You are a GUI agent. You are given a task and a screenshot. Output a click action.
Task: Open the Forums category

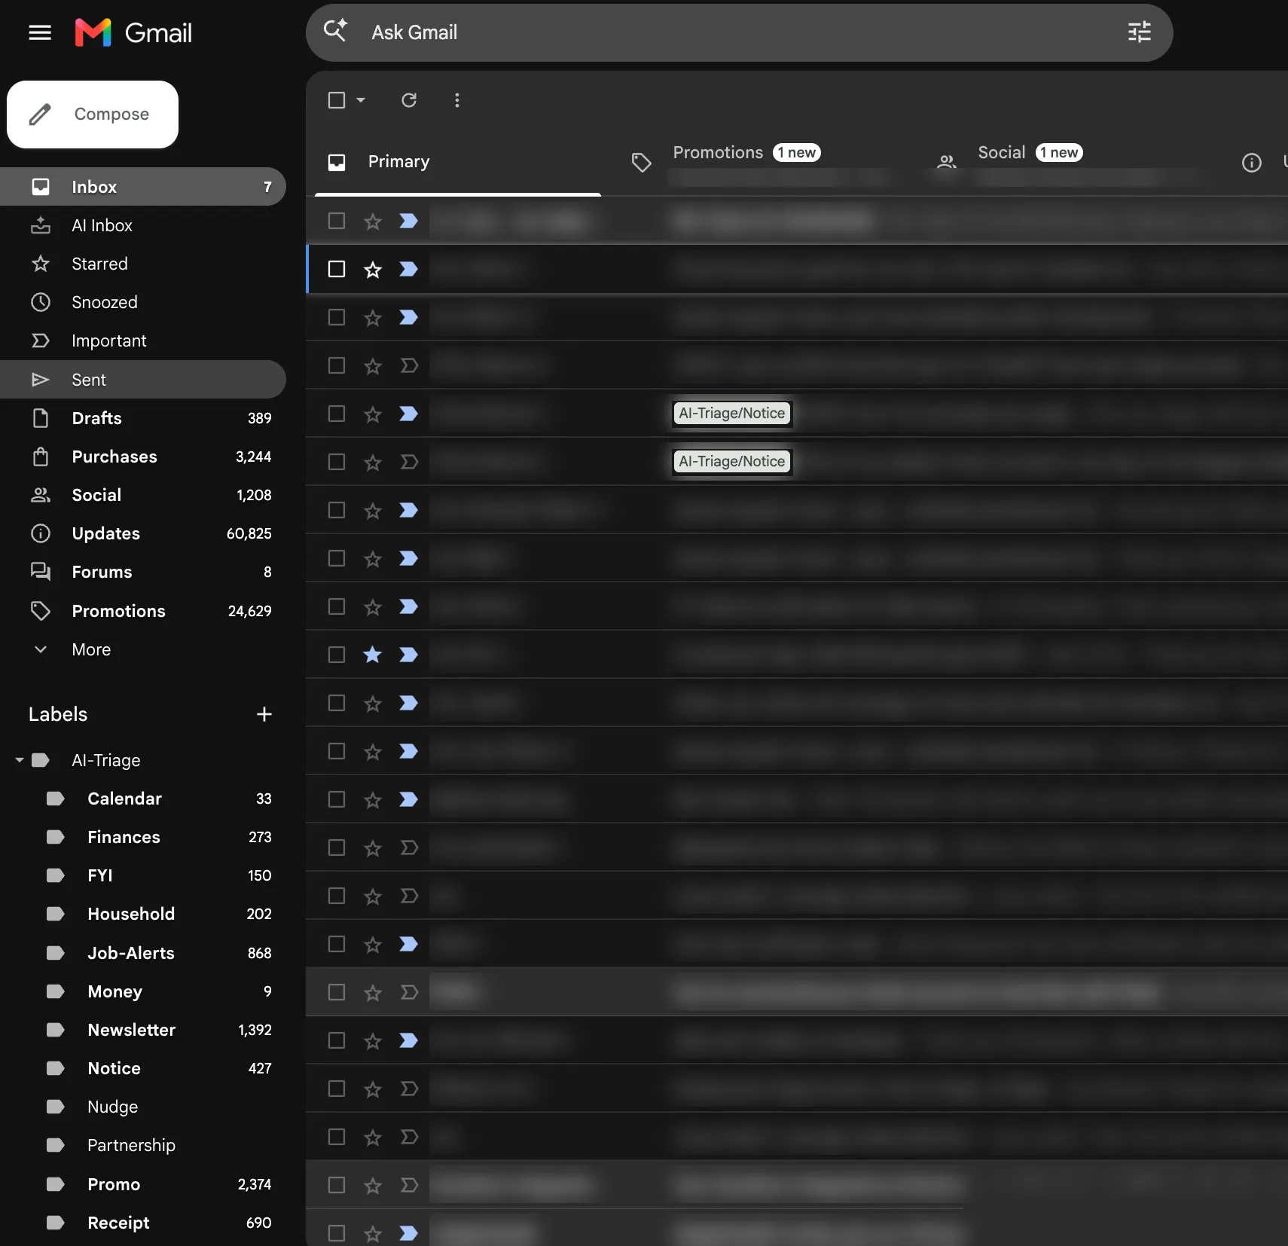click(143, 572)
